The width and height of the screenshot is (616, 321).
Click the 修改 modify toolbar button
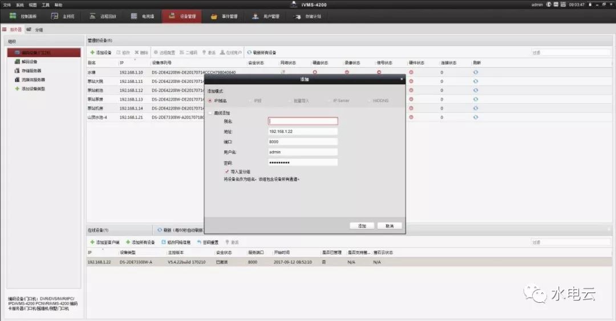click(123, 52)
